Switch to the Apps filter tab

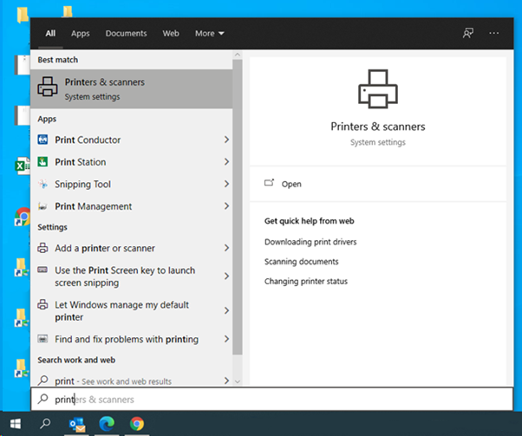pyautogui.click(x=81, y=33)
